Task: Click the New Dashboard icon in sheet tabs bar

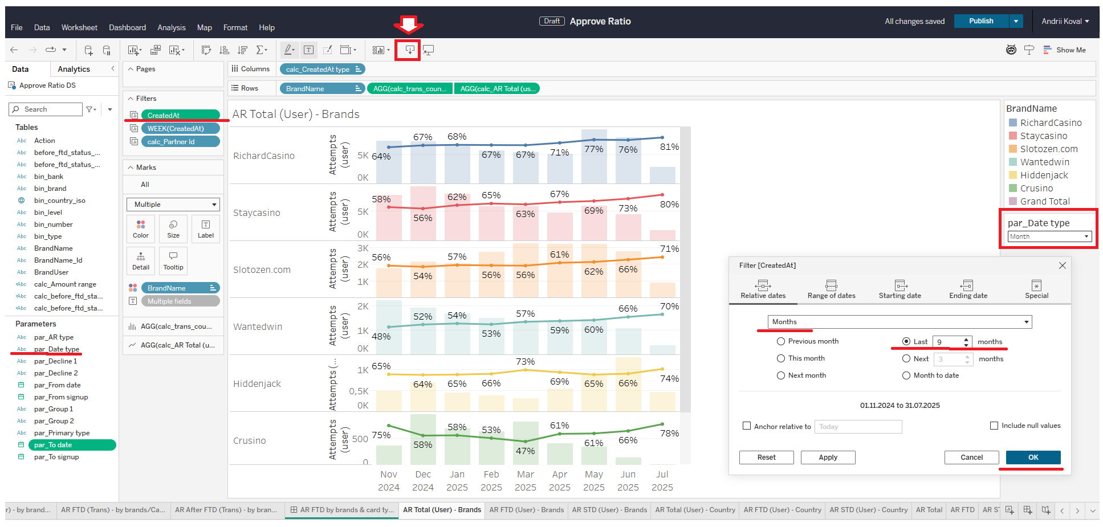Action: (1028, 510)
